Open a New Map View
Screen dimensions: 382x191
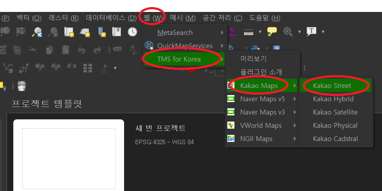click(69, 32)
